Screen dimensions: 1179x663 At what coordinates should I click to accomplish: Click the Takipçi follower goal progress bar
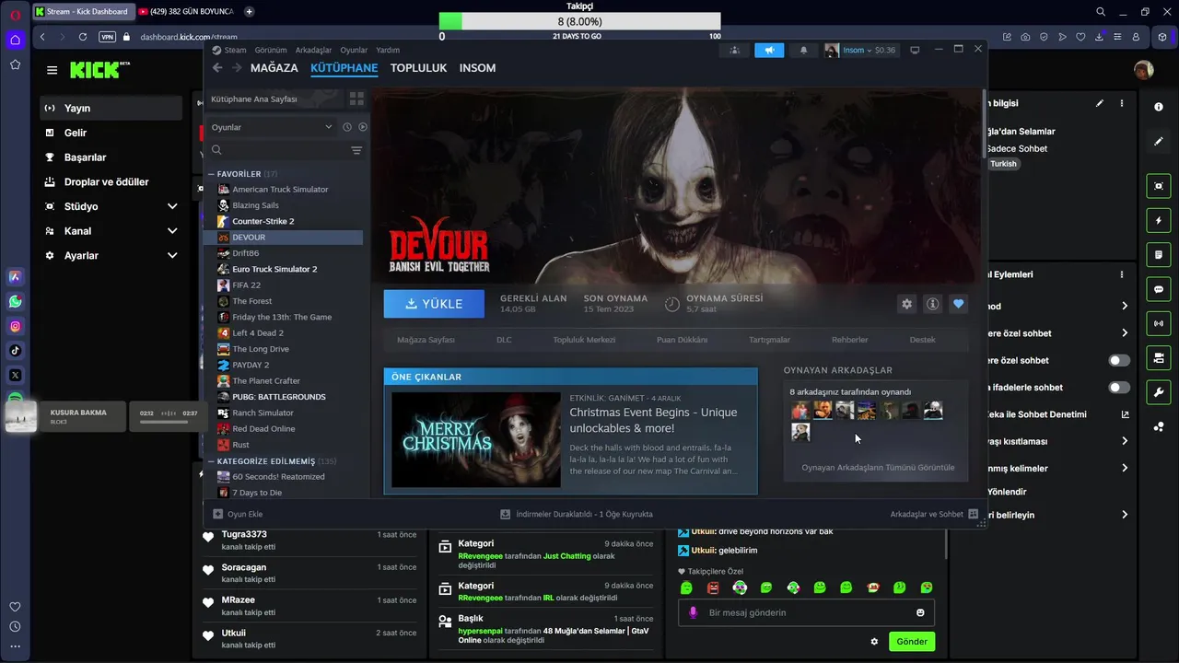(579, 21)
